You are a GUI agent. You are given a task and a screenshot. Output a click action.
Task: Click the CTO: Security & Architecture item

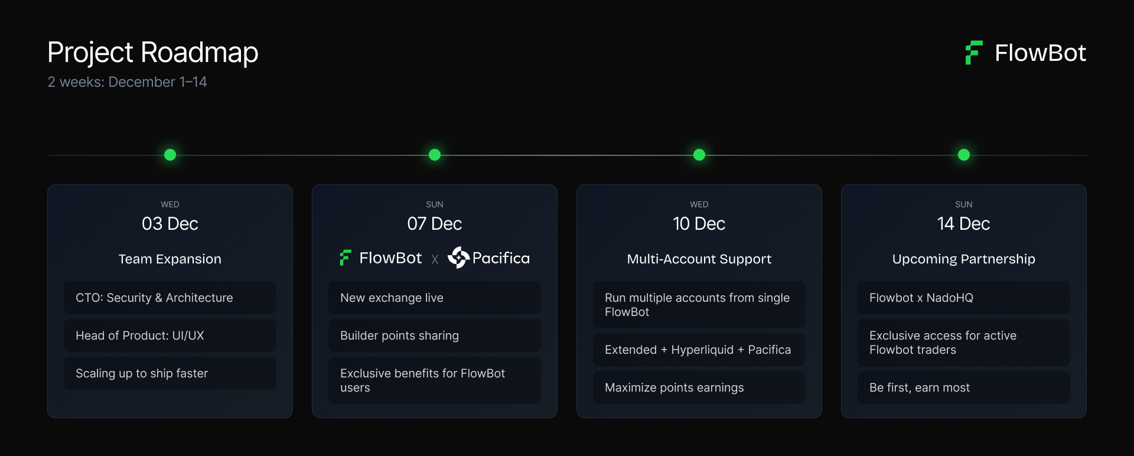(170, 298)
